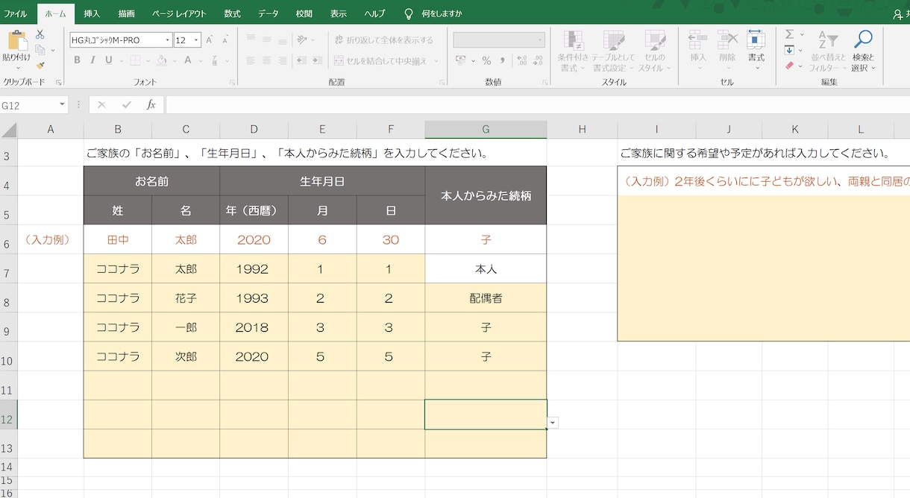910x498 pixels.
Task: Click the align text right icon
Action: 283,60
